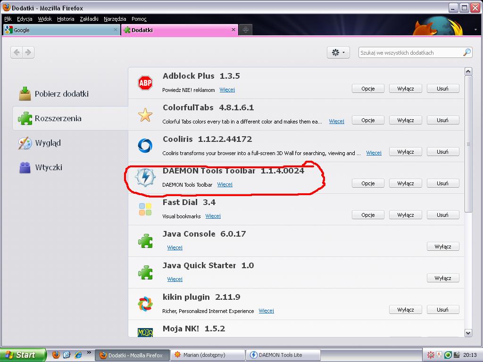
Task: Open Opcje for Adblock Plus
Action: pos(368,89)
